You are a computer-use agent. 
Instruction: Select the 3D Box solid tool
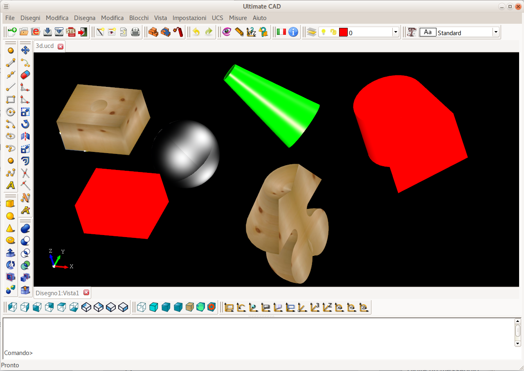pos(11,204)
